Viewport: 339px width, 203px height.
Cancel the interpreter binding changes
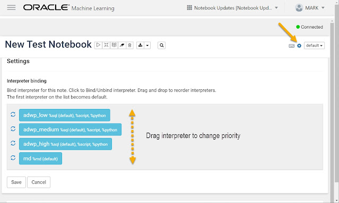(39, 182)
